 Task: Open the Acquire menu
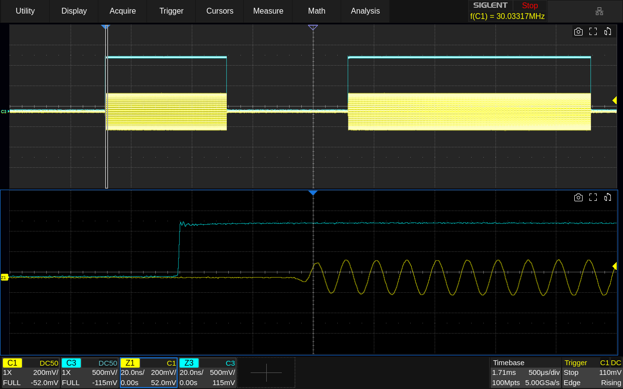point(123,11)
